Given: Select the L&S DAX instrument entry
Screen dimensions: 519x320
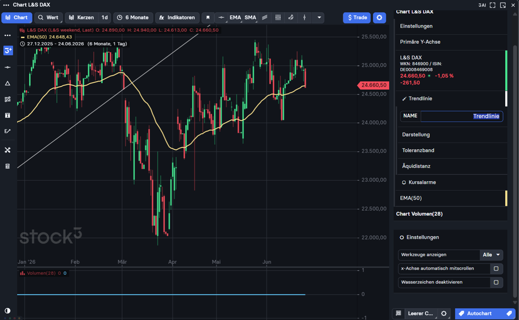Looking at the screenshot, I should (x=450, y=70).
